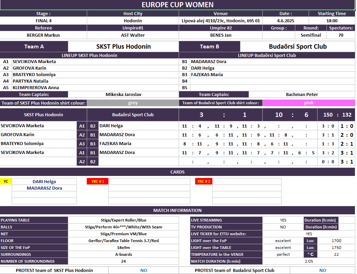Click size of FoP value 18x9m
The image size is (357, 274).
tap(123, 247)
